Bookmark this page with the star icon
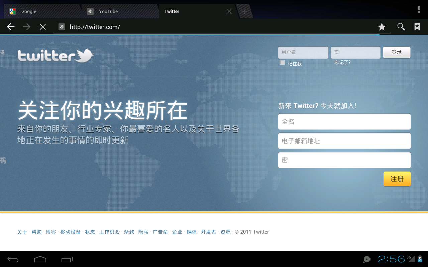Screen dimensions: 428x267 coord(382,27)
